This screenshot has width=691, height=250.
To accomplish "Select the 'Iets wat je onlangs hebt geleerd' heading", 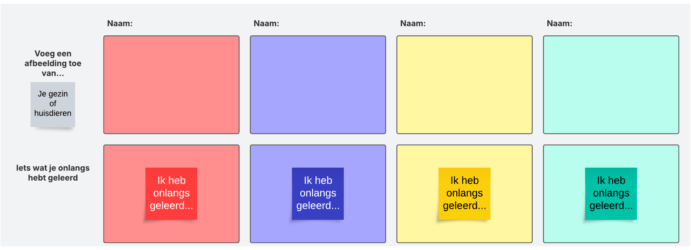I will 53,173.
